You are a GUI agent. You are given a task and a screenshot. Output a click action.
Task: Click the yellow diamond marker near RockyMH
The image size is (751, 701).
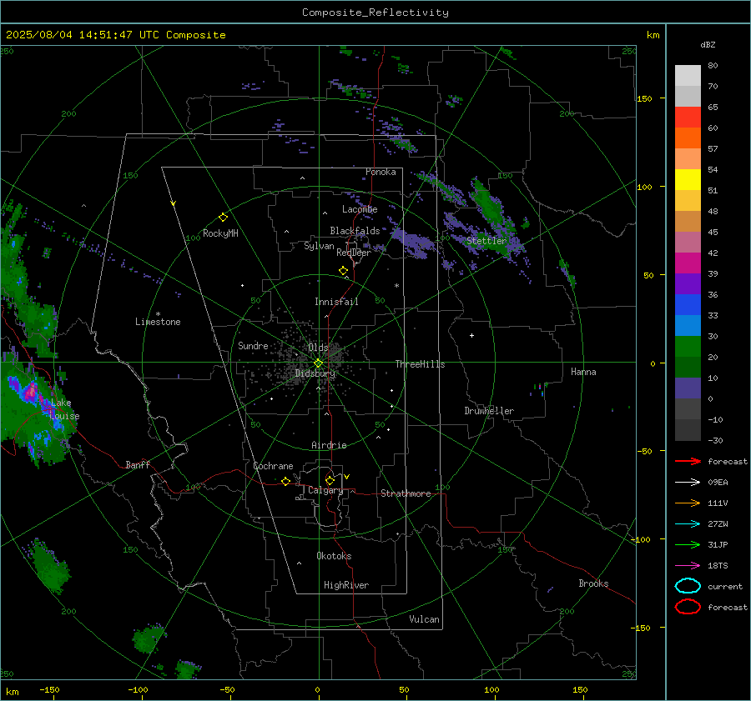(223, 218)
